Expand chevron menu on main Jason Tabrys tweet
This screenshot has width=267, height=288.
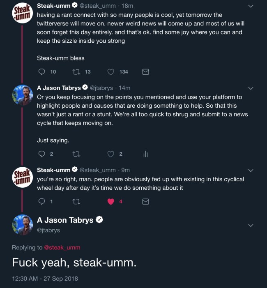tap(251, 225)
